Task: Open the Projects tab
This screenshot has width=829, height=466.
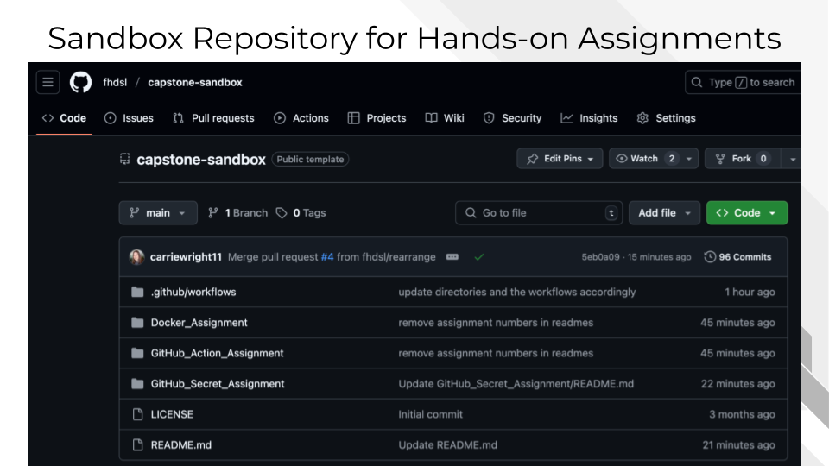Action: pos(377,118)
